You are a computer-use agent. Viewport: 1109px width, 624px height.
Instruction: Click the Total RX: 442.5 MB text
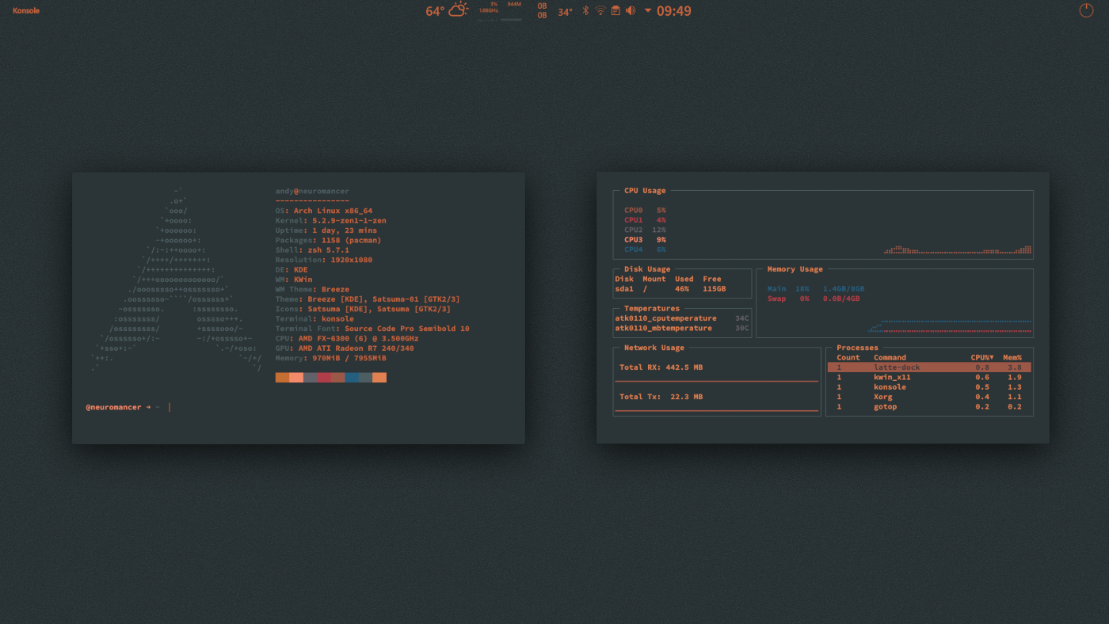(x=661, y=367)
